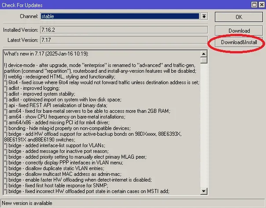Click the "webfig - redesigned HTML" changelog line
Image resolution: width=266 pixels, height=208 pixels.
[x=59, y=77]
